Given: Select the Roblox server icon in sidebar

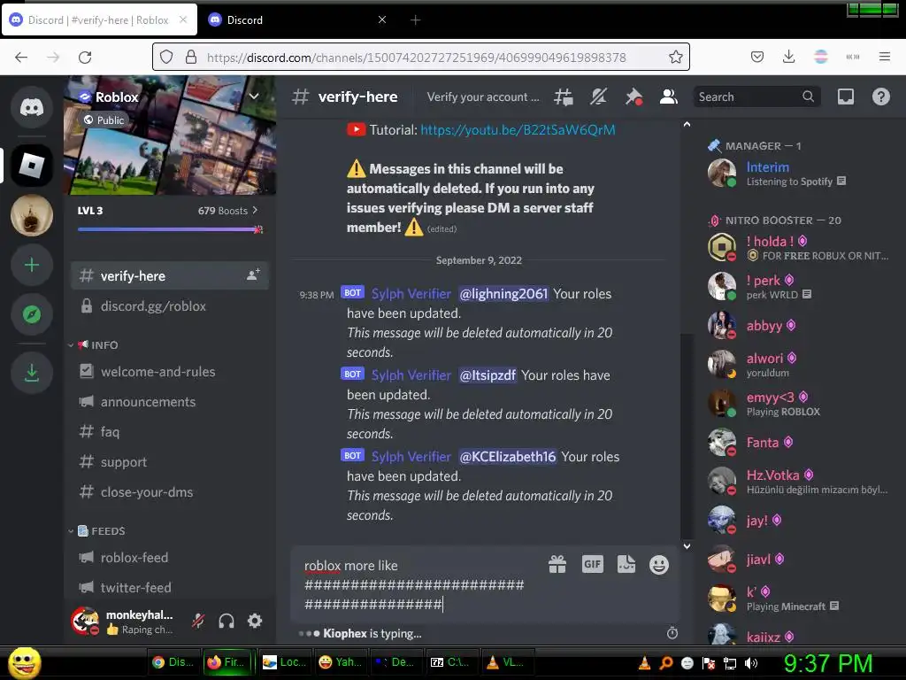Looking at the screenshot, I should [32, 166].
